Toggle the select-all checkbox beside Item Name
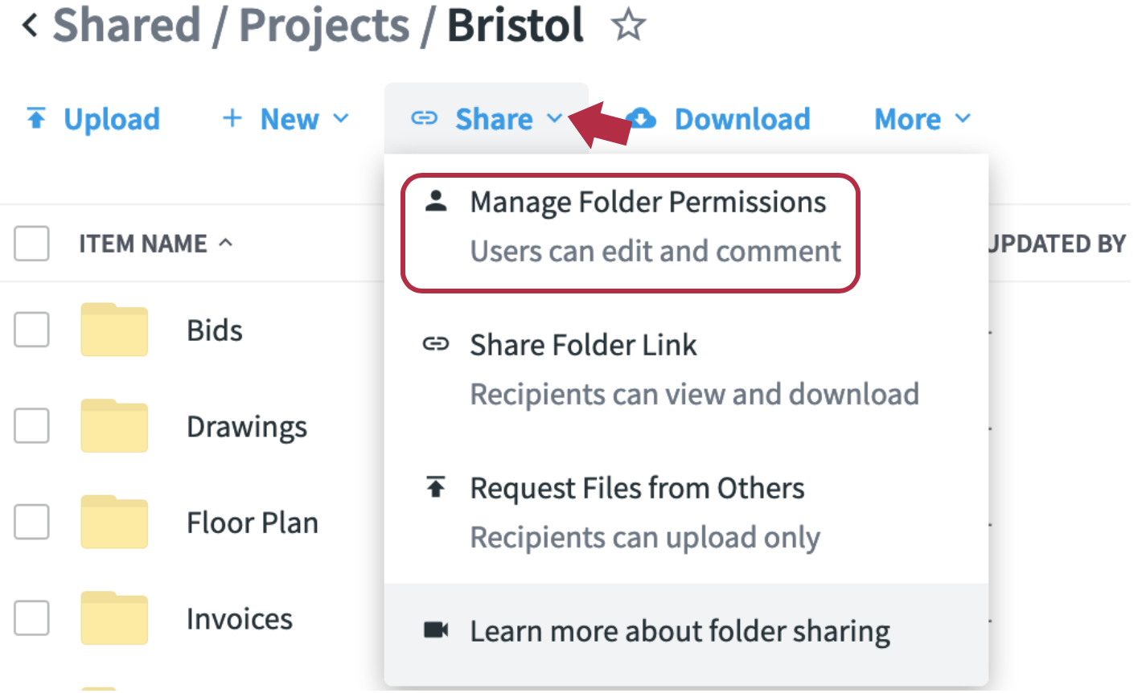1142x693 pixels. [32, 244]
